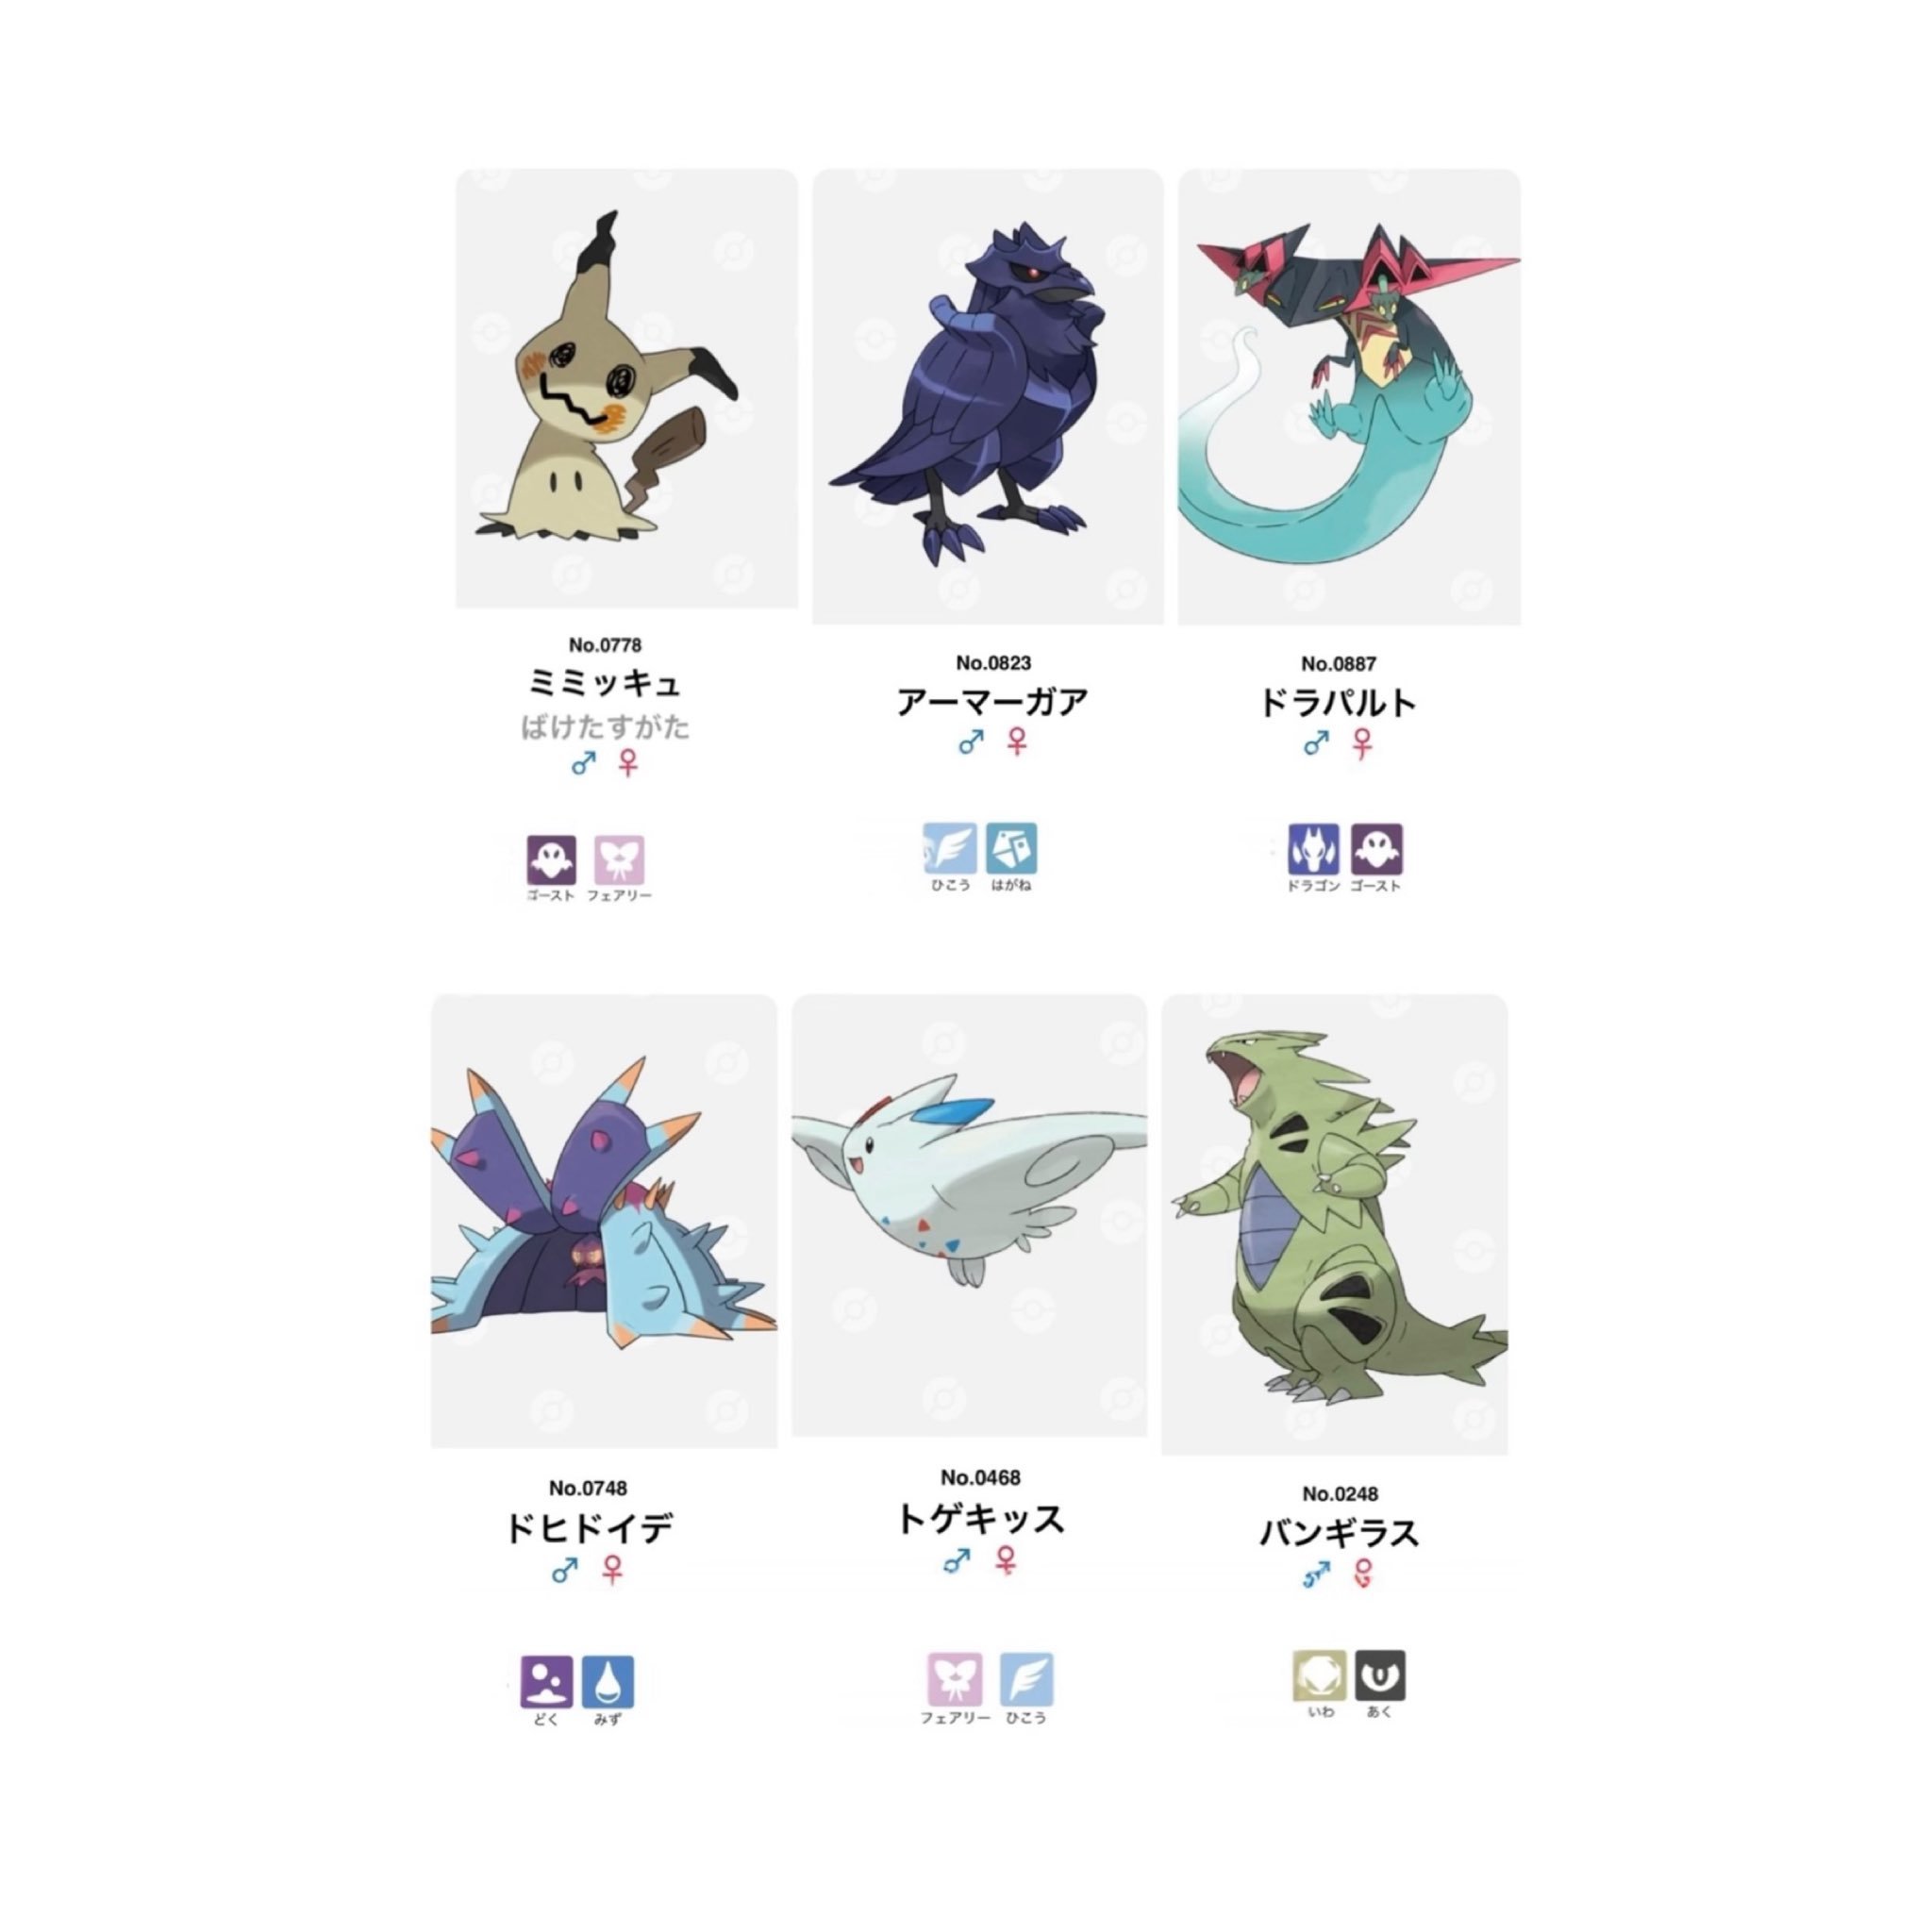Open the Tyranitar artwork card

coord(1334,1224)
